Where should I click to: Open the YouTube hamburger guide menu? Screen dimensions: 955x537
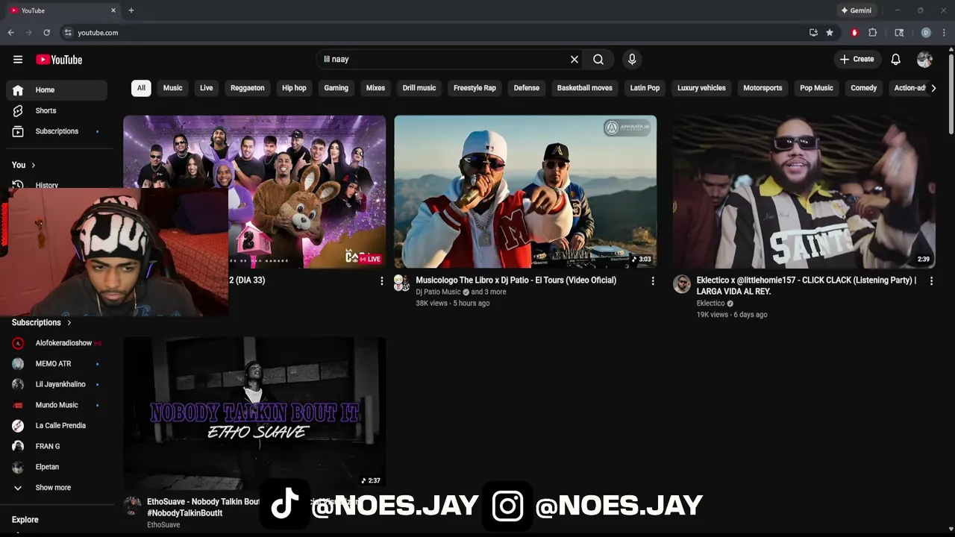pyautogui.click(x=18, y=60)
